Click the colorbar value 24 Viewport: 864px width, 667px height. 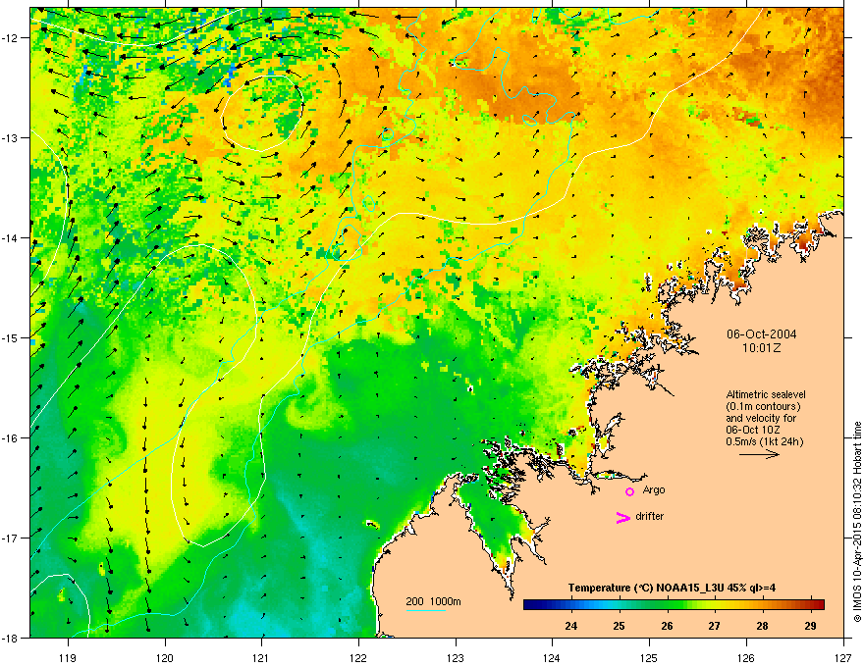tap(571, 626)
